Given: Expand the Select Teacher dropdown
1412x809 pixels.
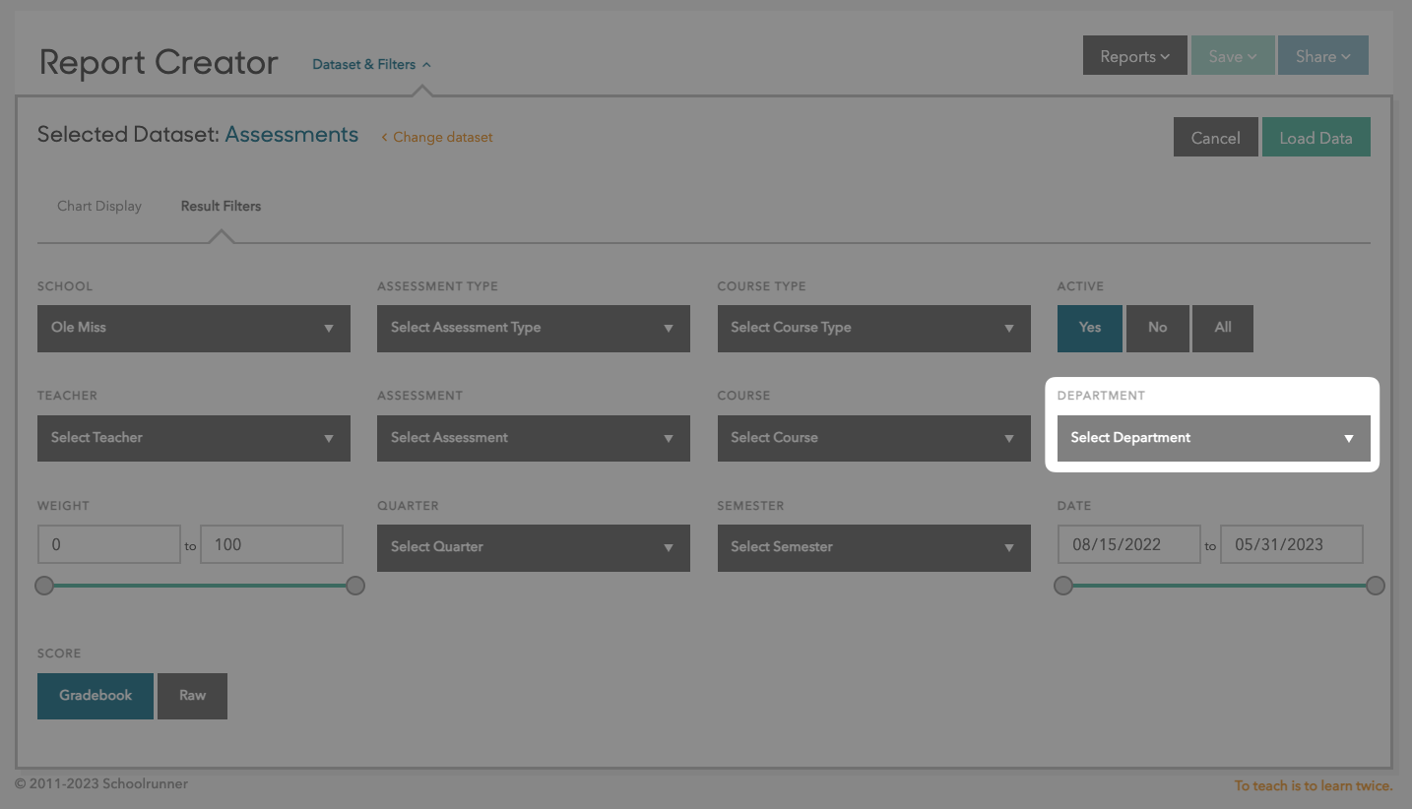Looking at the screenshot, I should (x=193, y=438).
